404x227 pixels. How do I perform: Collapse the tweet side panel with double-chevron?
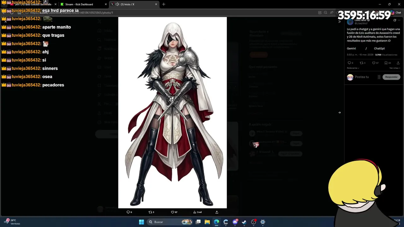[x=340, y=22]
